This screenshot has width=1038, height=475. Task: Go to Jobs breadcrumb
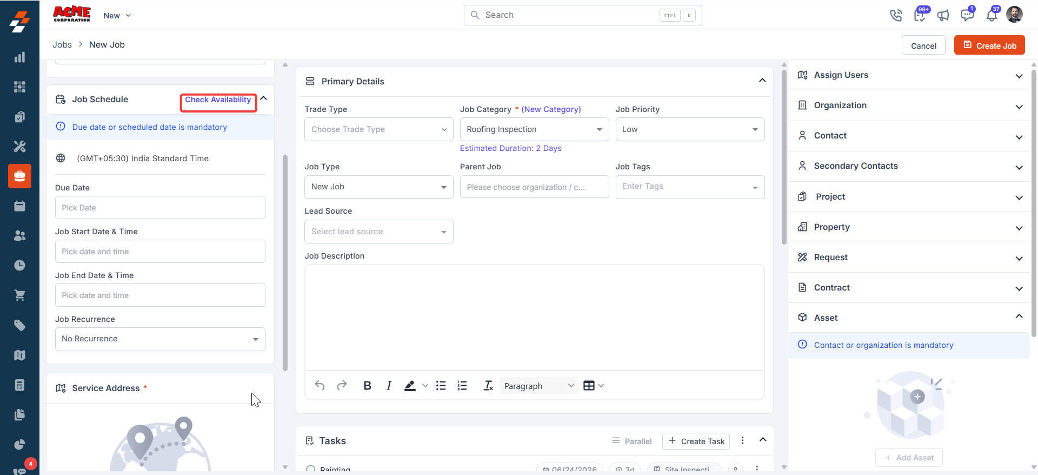pyautogui.click(x=62, y=45)
